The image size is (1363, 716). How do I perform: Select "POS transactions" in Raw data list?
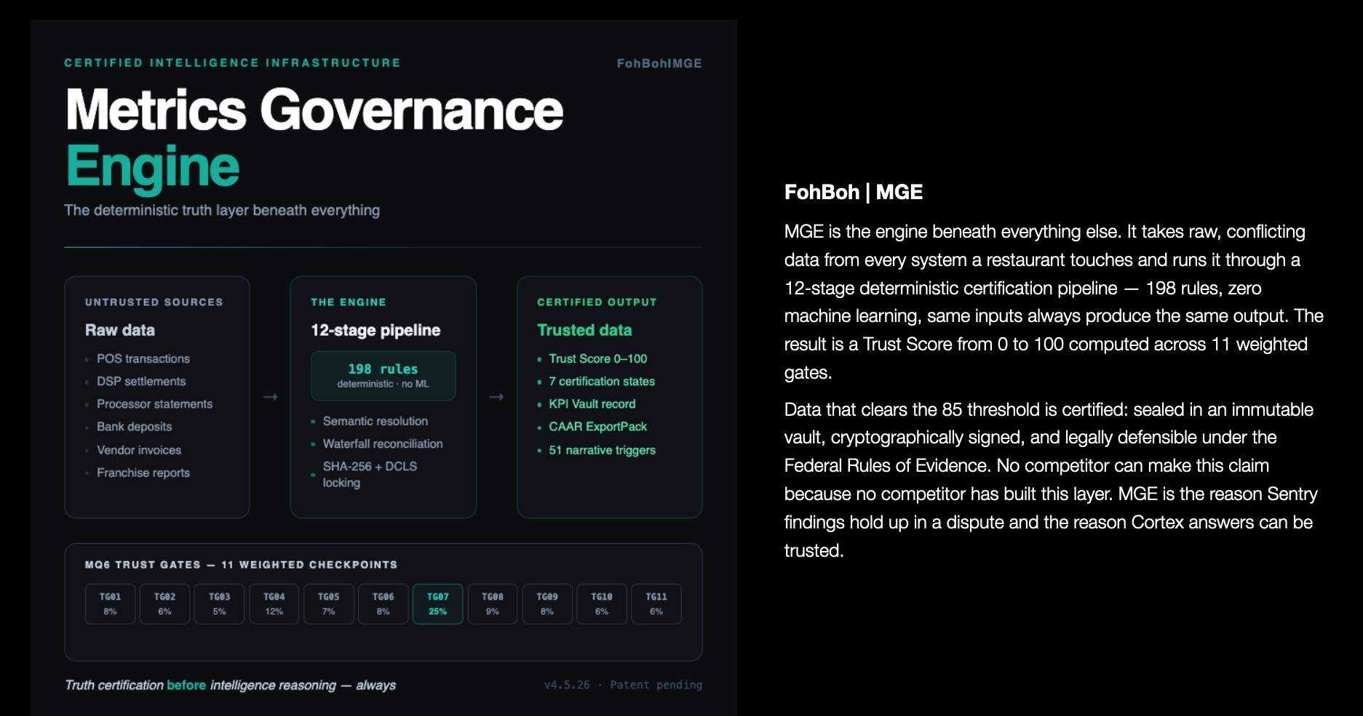[x=143, y=359]
